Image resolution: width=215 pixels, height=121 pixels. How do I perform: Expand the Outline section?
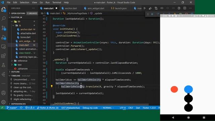(x=23, y=72)
